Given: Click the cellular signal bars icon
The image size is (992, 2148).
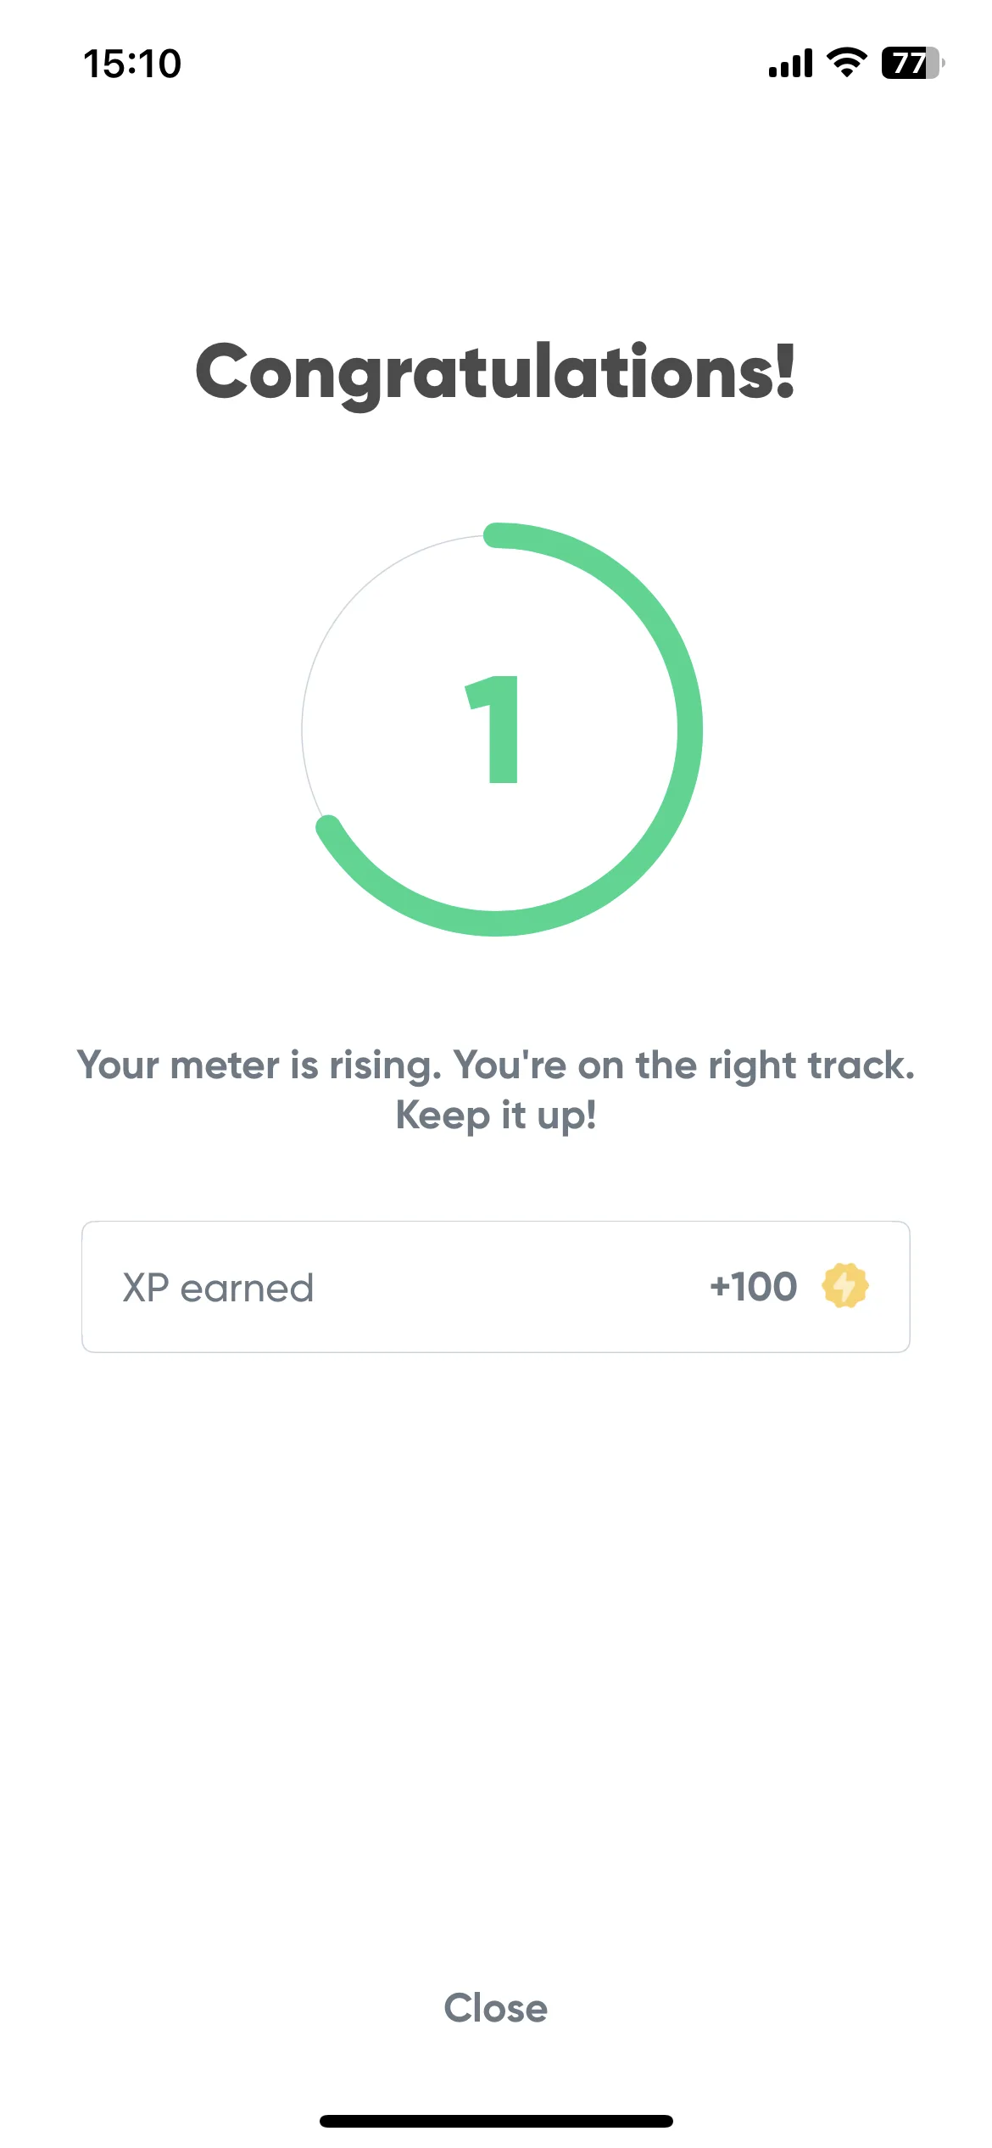Looking at the screenshot, I should [790, 63].
